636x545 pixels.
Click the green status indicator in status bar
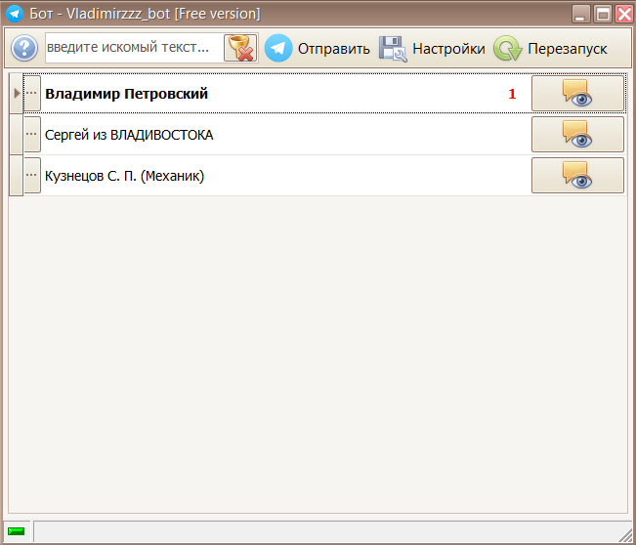17,531
